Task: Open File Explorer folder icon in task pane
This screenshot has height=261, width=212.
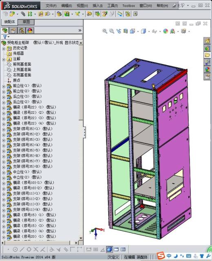Action: (x=208, y=55)
